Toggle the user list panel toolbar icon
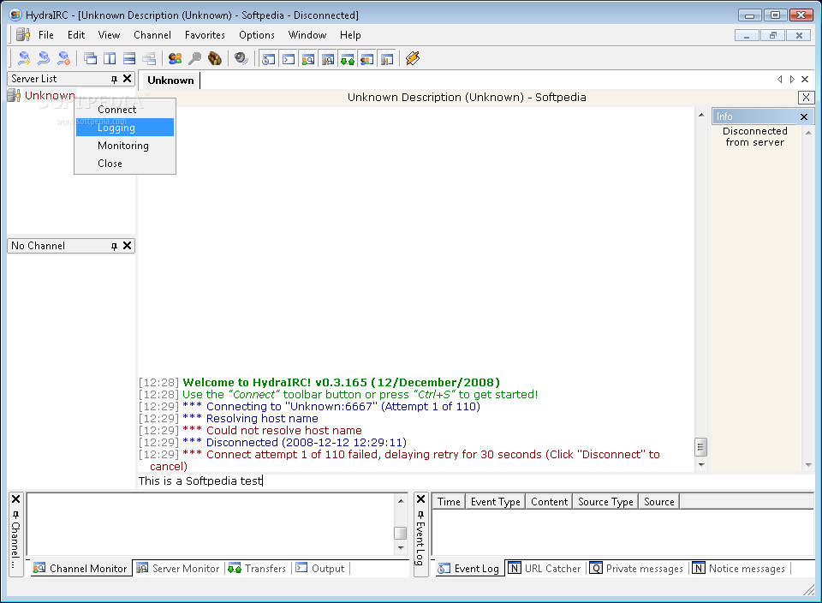This screenshot has width=822, height=603. coord(367,59)
